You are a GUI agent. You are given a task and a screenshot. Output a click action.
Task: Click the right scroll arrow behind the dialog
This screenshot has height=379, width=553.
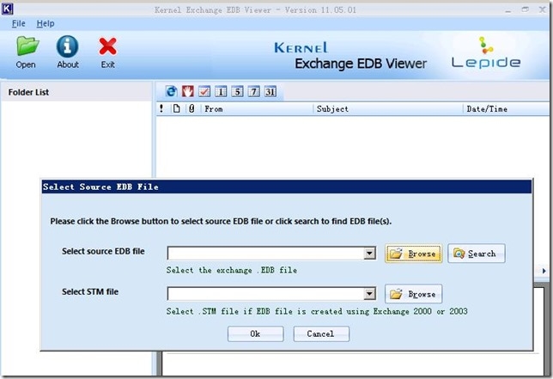click(544, 271)
